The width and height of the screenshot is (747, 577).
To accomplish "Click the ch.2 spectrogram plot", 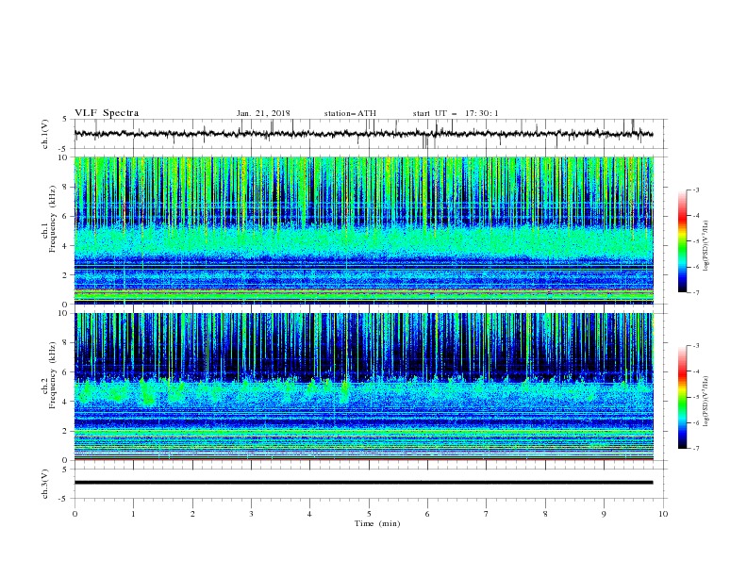I will click(364, 387).
